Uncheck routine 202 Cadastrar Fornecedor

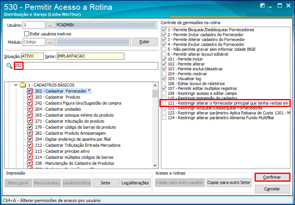(x=30, y=91)
